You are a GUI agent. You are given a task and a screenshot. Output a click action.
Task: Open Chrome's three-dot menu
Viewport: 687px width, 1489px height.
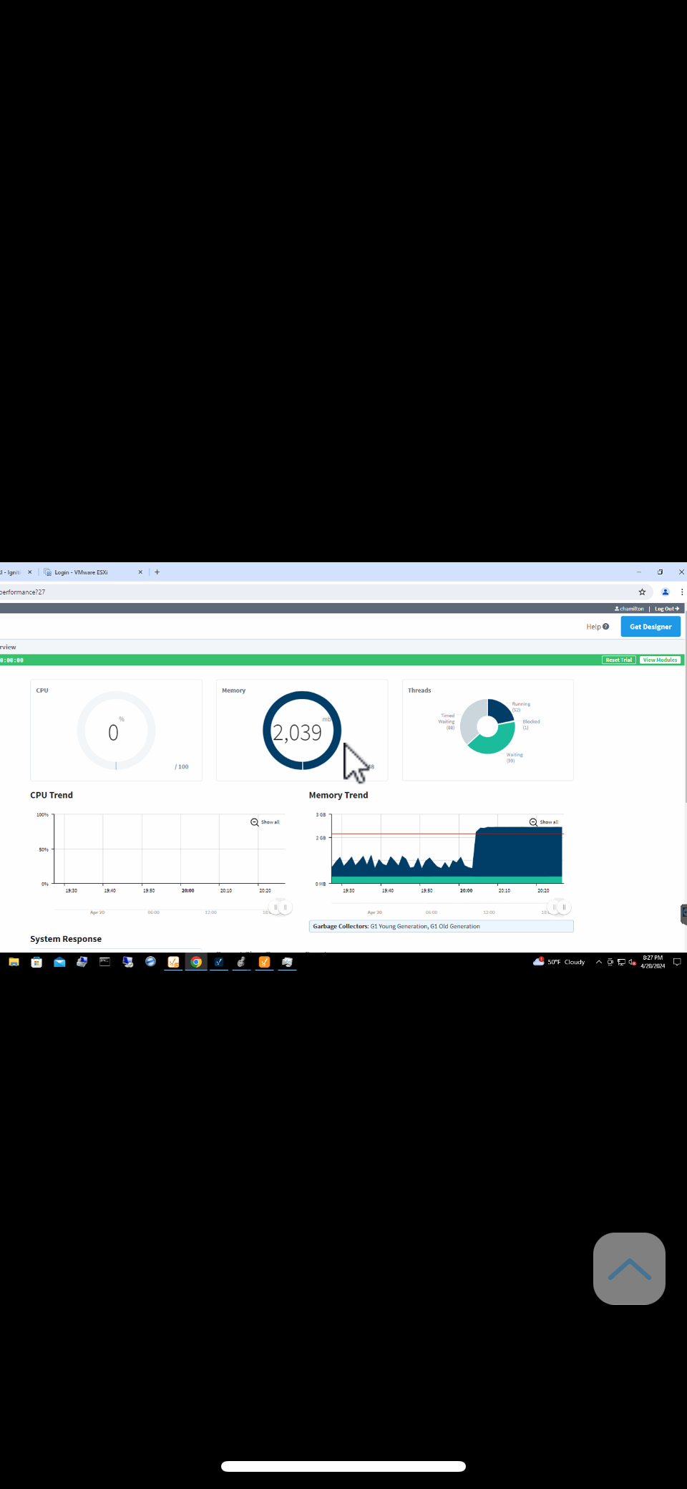pos(682,592)
